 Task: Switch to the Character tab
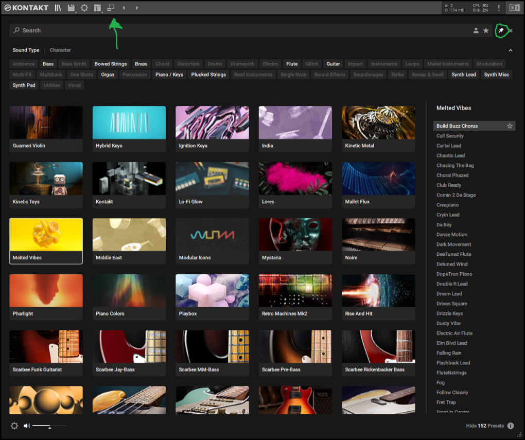pos(60,50)
